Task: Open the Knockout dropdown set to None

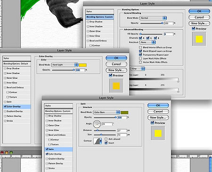Action: 147,42
